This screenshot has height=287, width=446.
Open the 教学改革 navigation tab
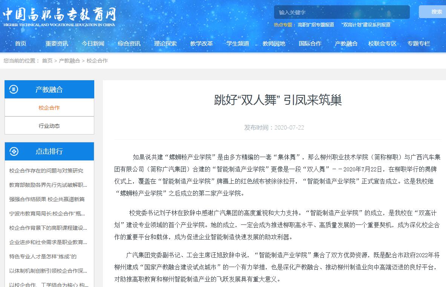(x=201, y=43)
